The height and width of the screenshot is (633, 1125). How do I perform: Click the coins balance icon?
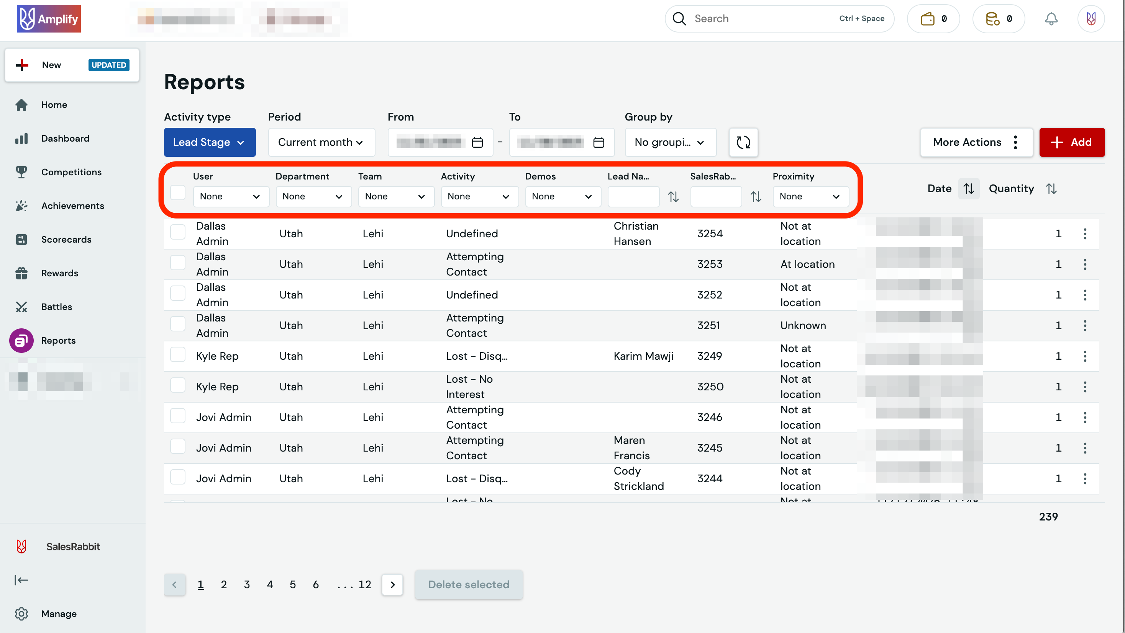[x=992, y=19]
